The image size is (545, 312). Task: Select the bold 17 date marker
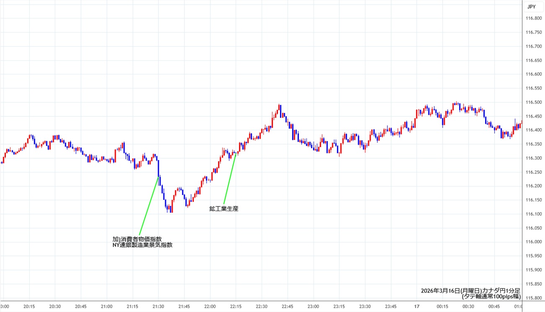coord(417,307)
